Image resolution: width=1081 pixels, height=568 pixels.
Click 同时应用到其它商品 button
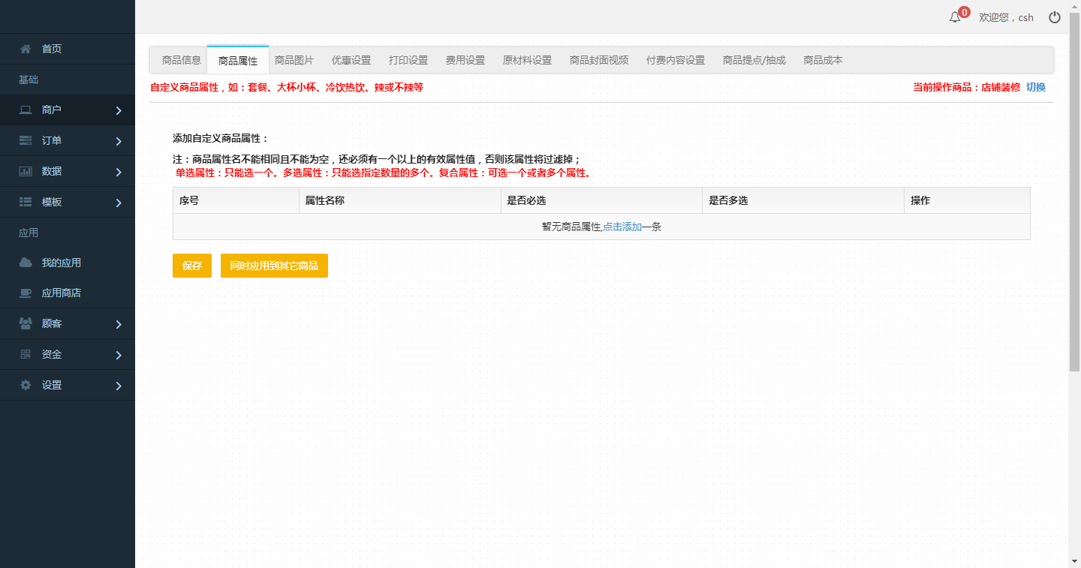coord(274,266)
